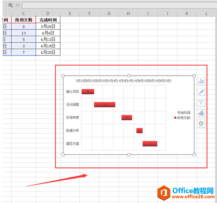Click the 所用天数 legend entry
The image size is (217, 203).
click(x=184, y=118)
